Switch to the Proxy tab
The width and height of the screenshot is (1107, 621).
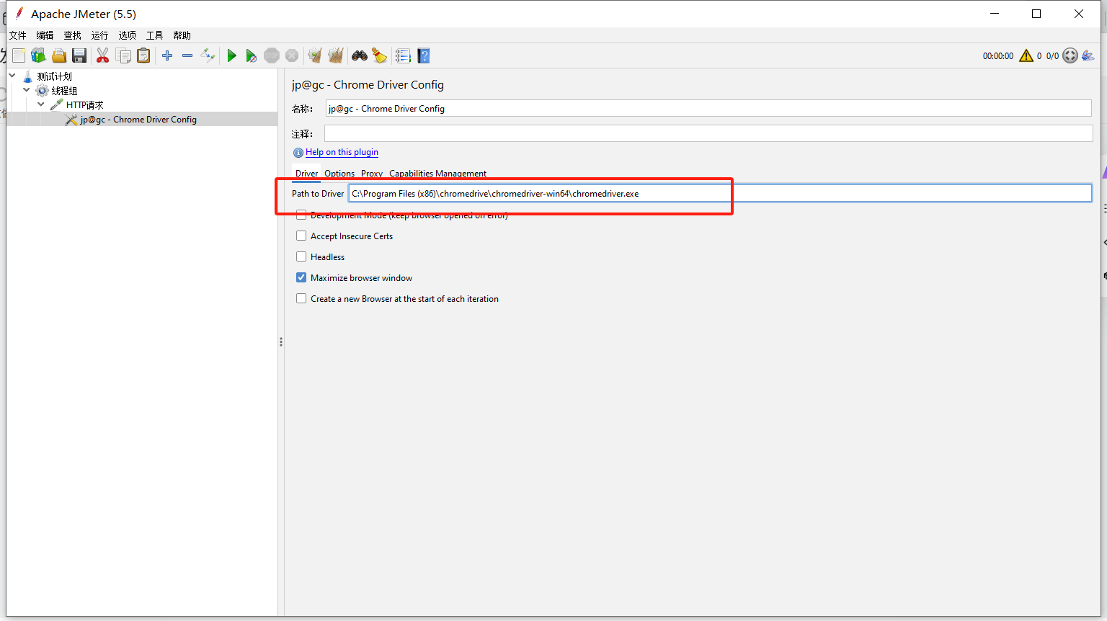[x=372, y=173]
